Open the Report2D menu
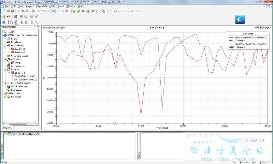The width and height of the screenshot is (273, 164). click(41, 6)
